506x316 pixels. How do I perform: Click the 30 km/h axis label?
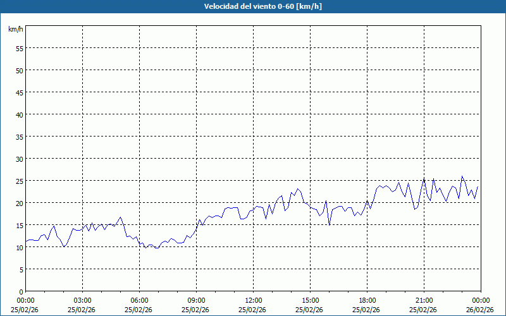pyautogui.click(x=19, y=159)
